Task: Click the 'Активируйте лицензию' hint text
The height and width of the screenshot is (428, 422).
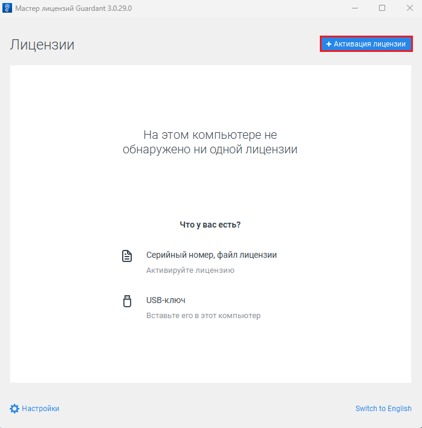Action: [x=190, y=270]
